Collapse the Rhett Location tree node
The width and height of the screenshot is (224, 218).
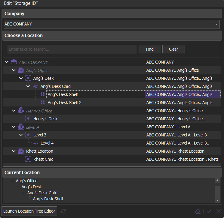click(x=14, y=151)
